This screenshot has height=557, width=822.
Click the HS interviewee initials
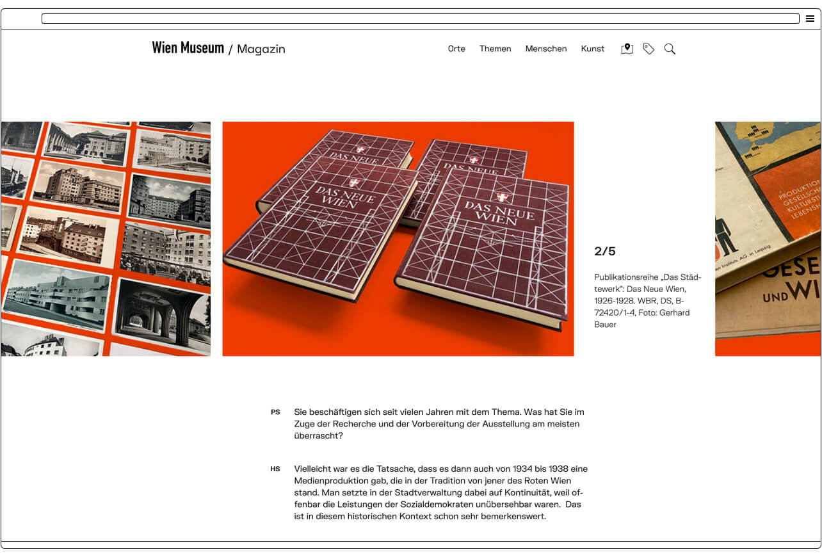coord(275,469)
